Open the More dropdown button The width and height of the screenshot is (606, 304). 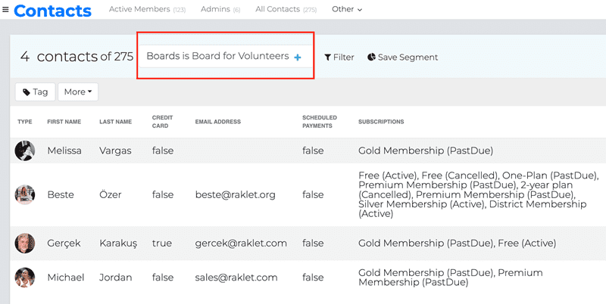(78, 92)
